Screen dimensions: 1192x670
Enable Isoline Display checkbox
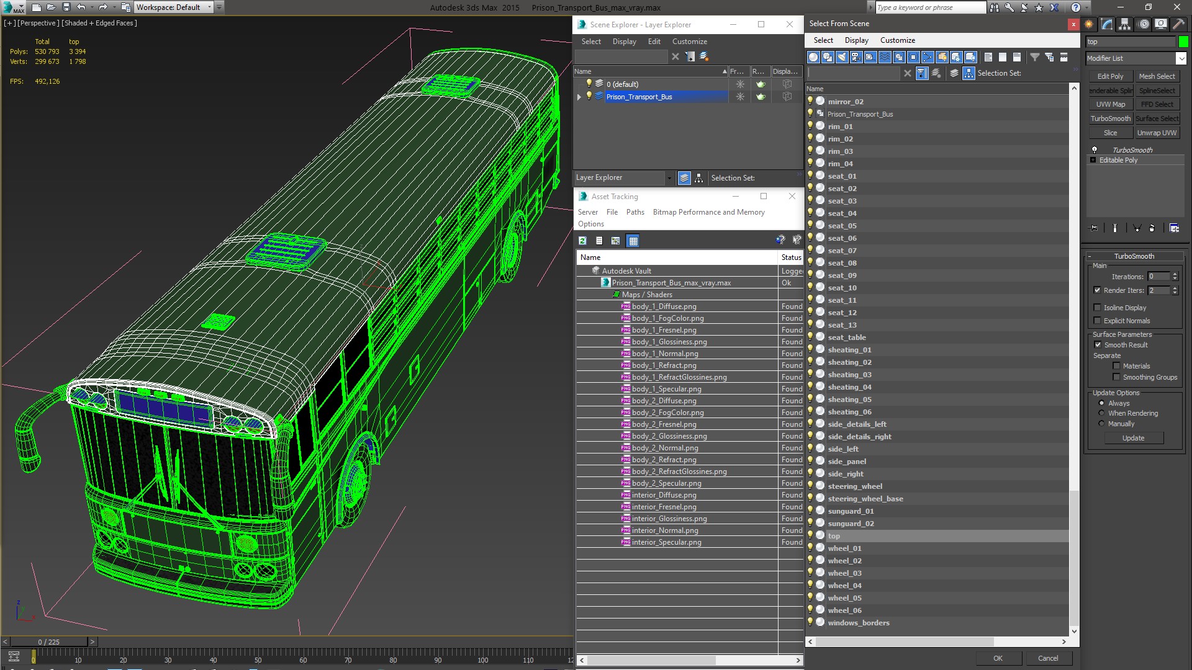(x=1097, y=308)
